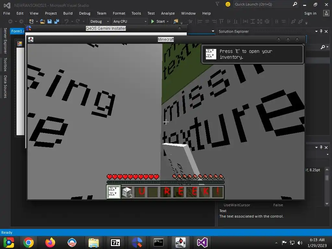The height and width of the screenshot is (249, 332).
Task: Click the Align Tops layout icon
Action: (x=221, y=21)
